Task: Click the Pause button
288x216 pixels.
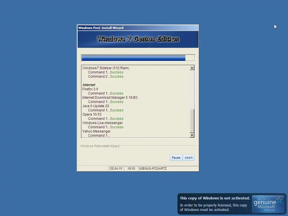Action: (x=176, y=157)
